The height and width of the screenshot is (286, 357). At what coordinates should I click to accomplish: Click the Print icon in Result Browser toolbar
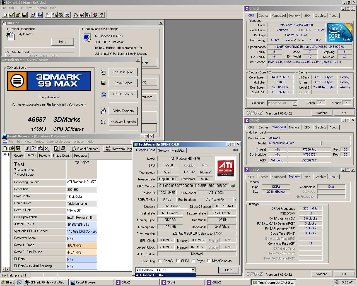pos(63,148)
